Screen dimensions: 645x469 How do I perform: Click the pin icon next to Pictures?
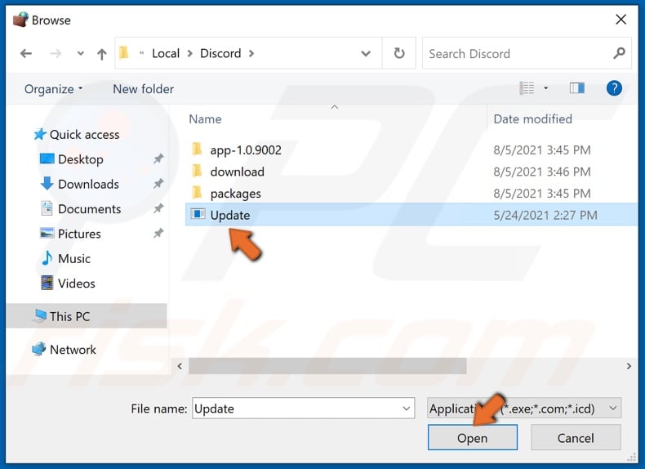click(x=158, y=234)
